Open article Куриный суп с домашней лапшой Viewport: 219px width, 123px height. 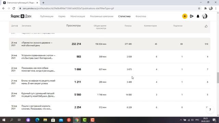tap(38, 95)
